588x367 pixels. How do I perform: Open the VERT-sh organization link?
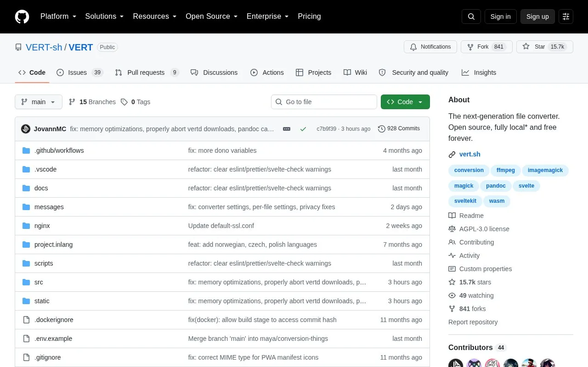click(44, 47)
